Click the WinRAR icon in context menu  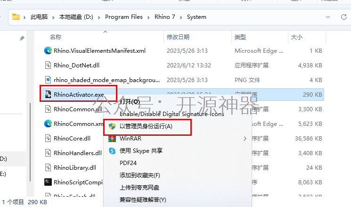pyautogui.click(x=112, y=139)
